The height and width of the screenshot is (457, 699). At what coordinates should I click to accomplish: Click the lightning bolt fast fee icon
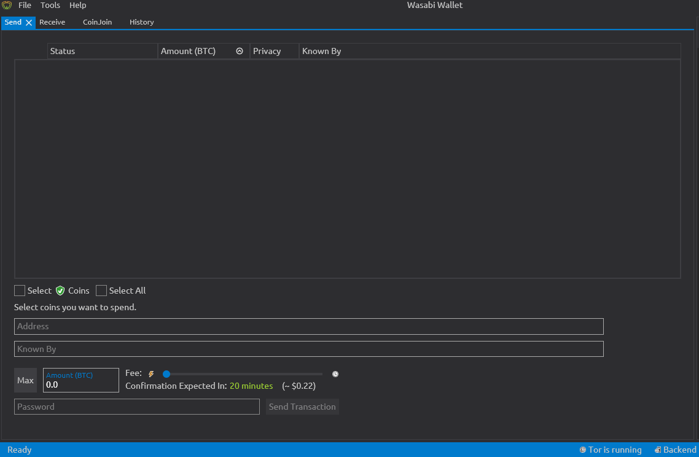click(x=151, y=374)
